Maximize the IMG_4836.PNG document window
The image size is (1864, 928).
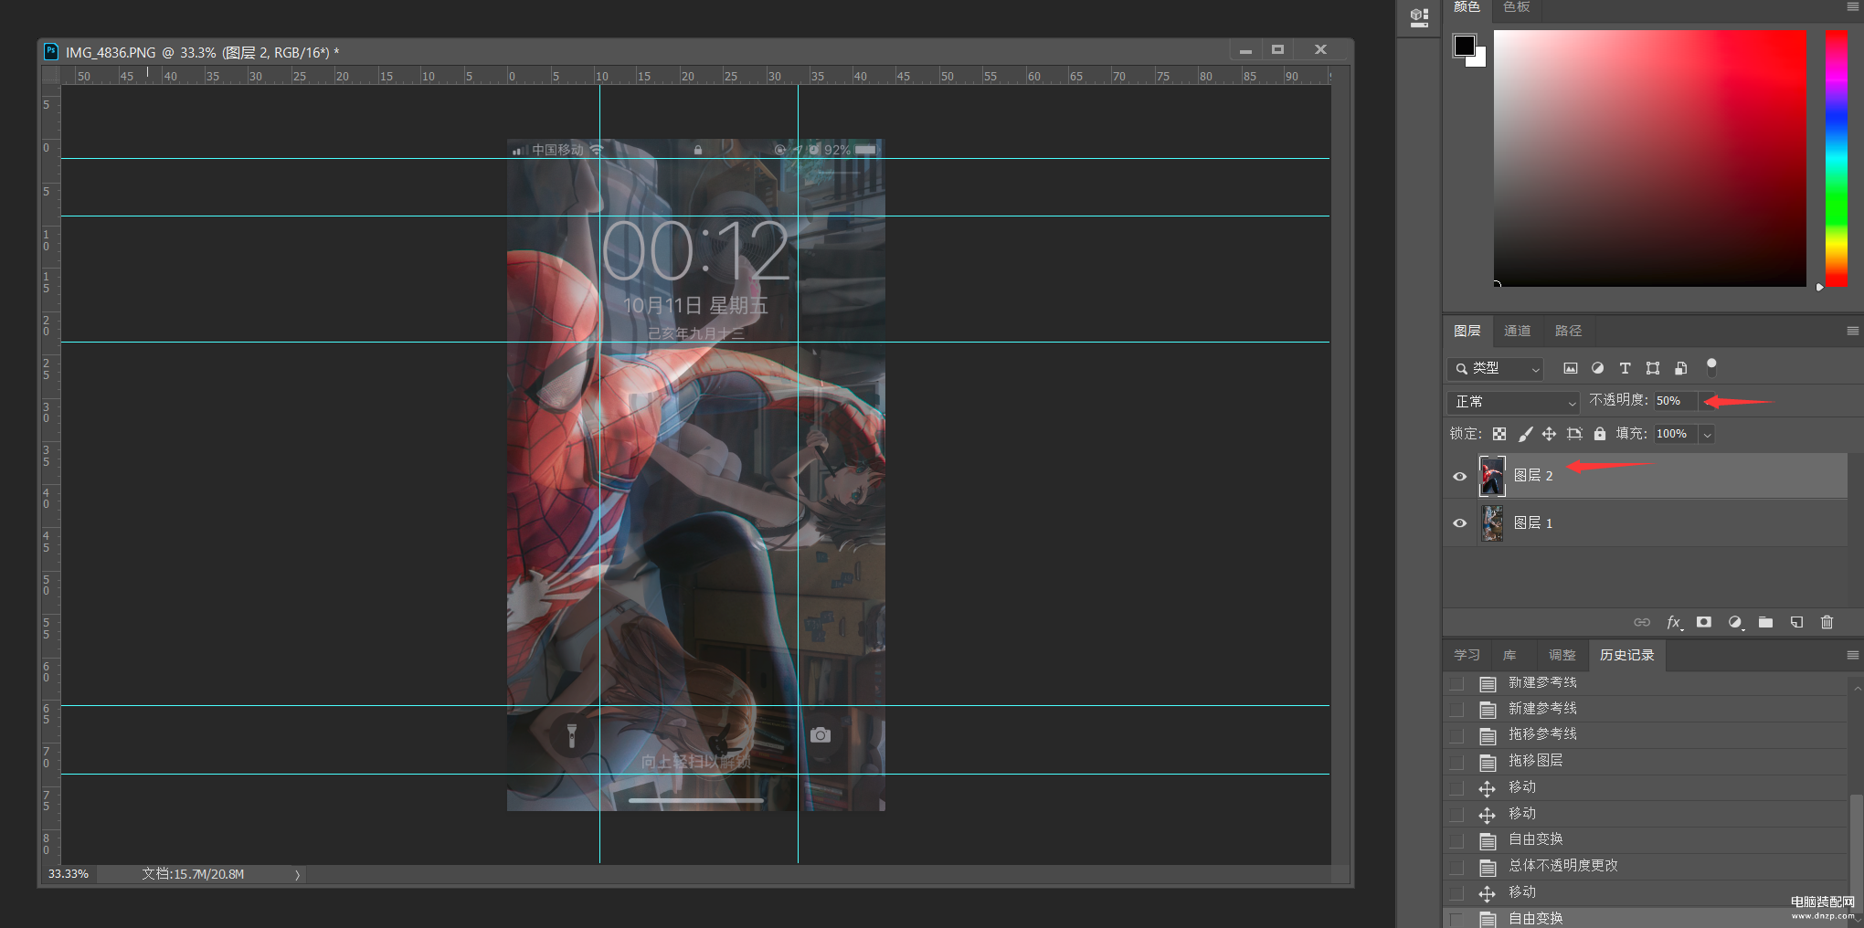coord(1277,49)
